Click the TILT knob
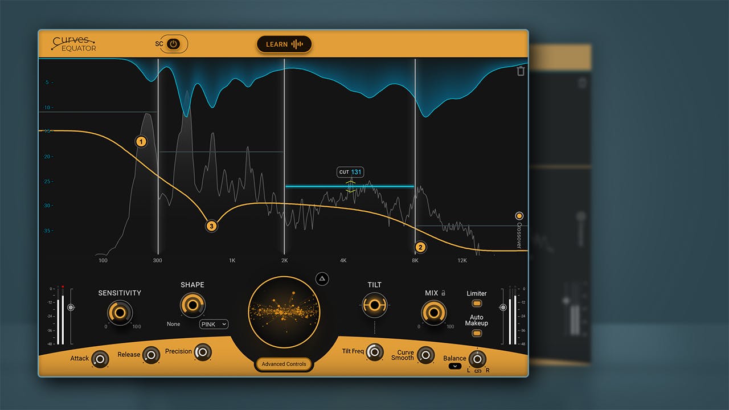The width and height of the screenshot is (729, 410). [x=374, y=305]
